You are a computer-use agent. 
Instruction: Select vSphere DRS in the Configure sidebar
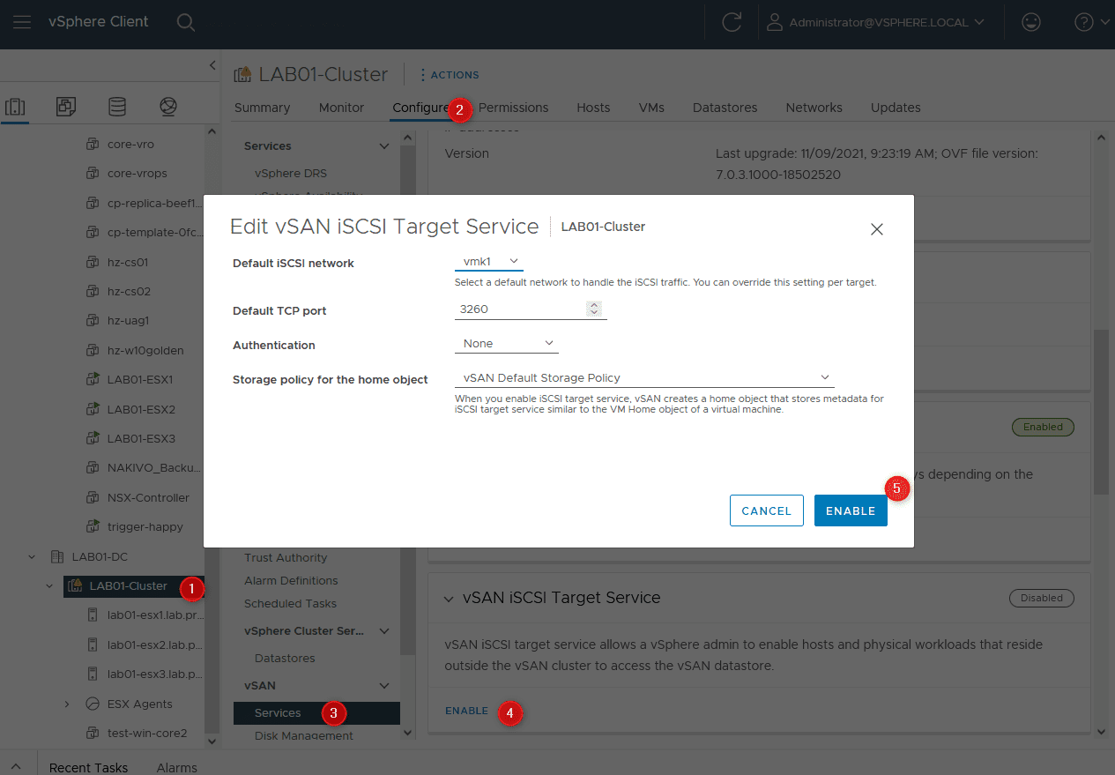tap(291, 173)
